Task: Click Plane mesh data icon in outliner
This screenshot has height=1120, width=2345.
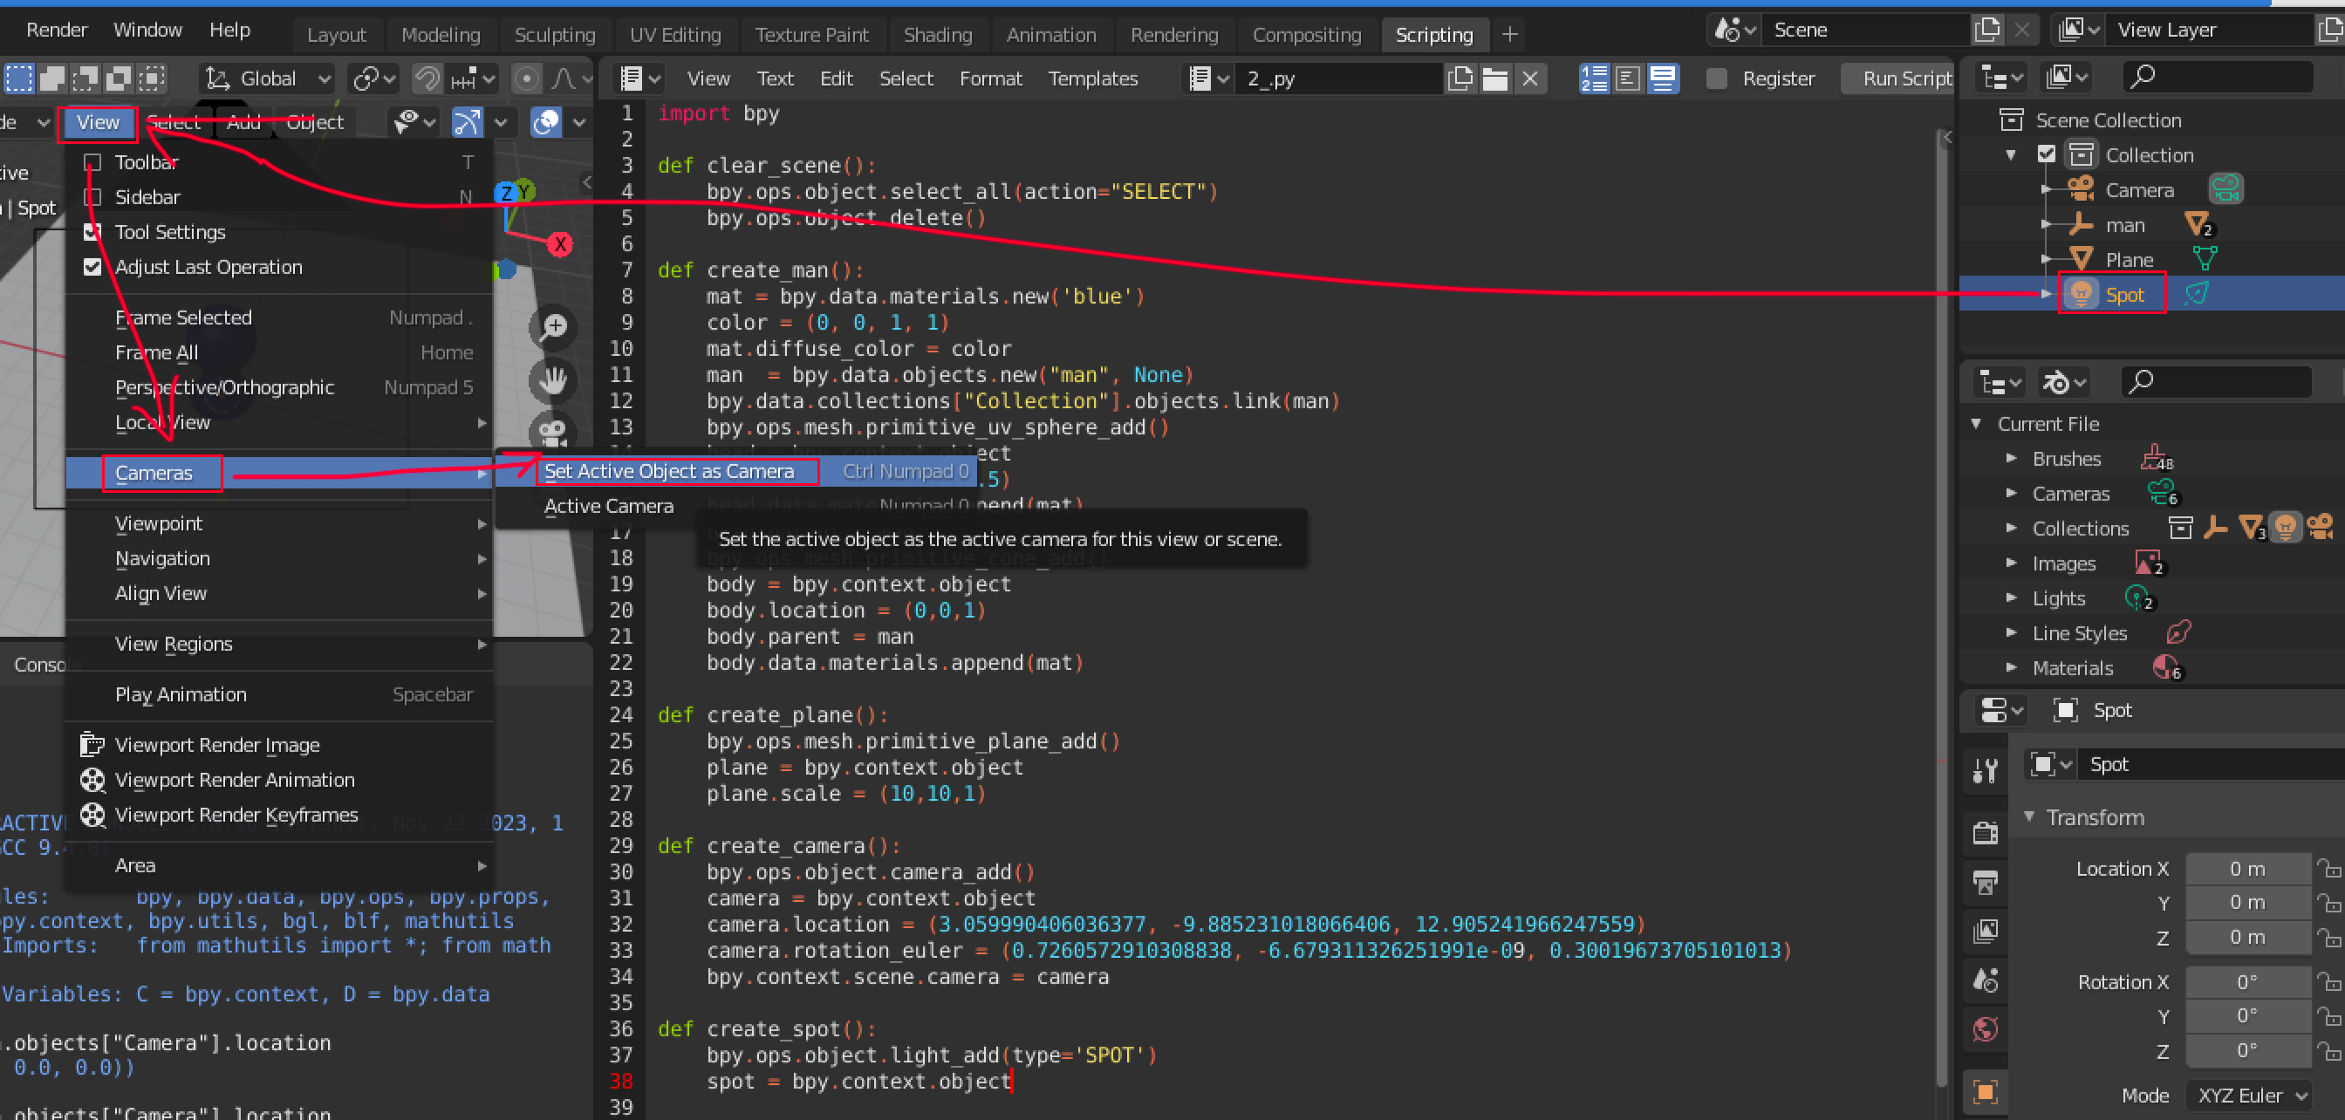Action: pos(2205,259)
